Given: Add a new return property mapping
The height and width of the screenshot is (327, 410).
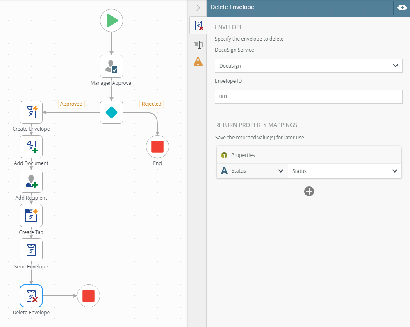Looking at the screenshot, I should pos(309,191).
